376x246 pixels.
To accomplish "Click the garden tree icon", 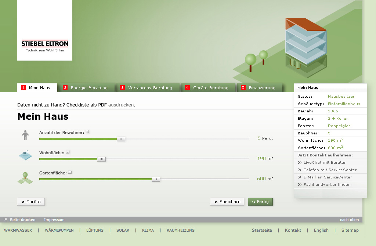I will 25,178.
